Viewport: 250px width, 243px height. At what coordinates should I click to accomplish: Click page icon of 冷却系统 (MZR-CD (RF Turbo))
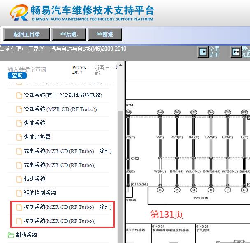point(19,109)
